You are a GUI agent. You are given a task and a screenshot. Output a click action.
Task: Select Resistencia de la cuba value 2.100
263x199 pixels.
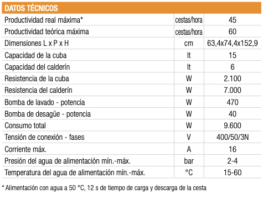pos(233,78)
